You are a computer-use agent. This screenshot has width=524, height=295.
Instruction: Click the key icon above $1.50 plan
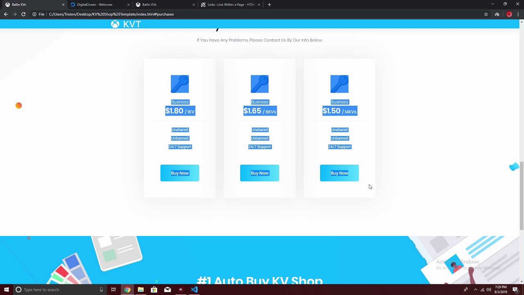coord(339,84)
